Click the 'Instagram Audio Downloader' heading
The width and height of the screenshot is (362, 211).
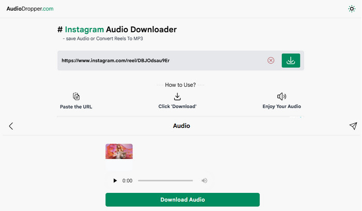point(117,29)
